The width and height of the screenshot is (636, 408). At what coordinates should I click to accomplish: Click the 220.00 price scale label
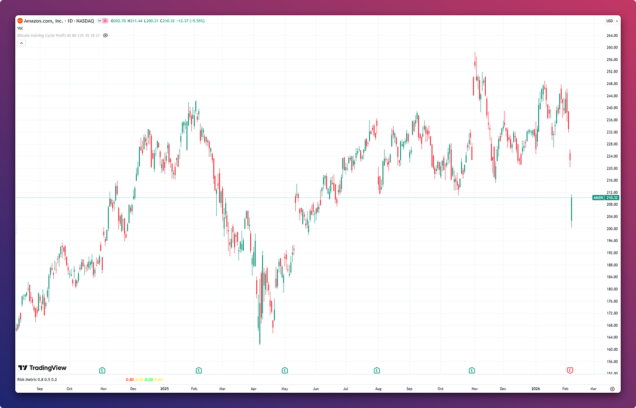click(x=612, y=168)
